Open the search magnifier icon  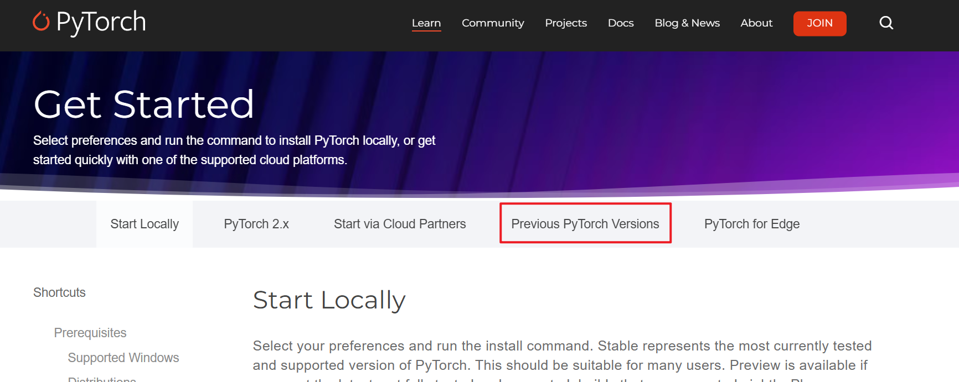tap(886, 23)
